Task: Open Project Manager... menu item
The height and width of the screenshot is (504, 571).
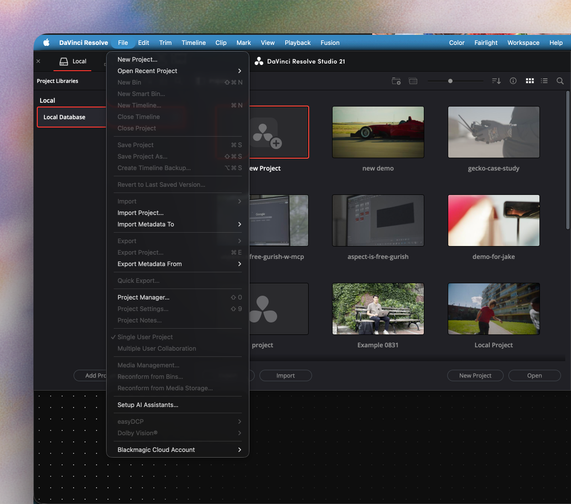Action: 178,298
